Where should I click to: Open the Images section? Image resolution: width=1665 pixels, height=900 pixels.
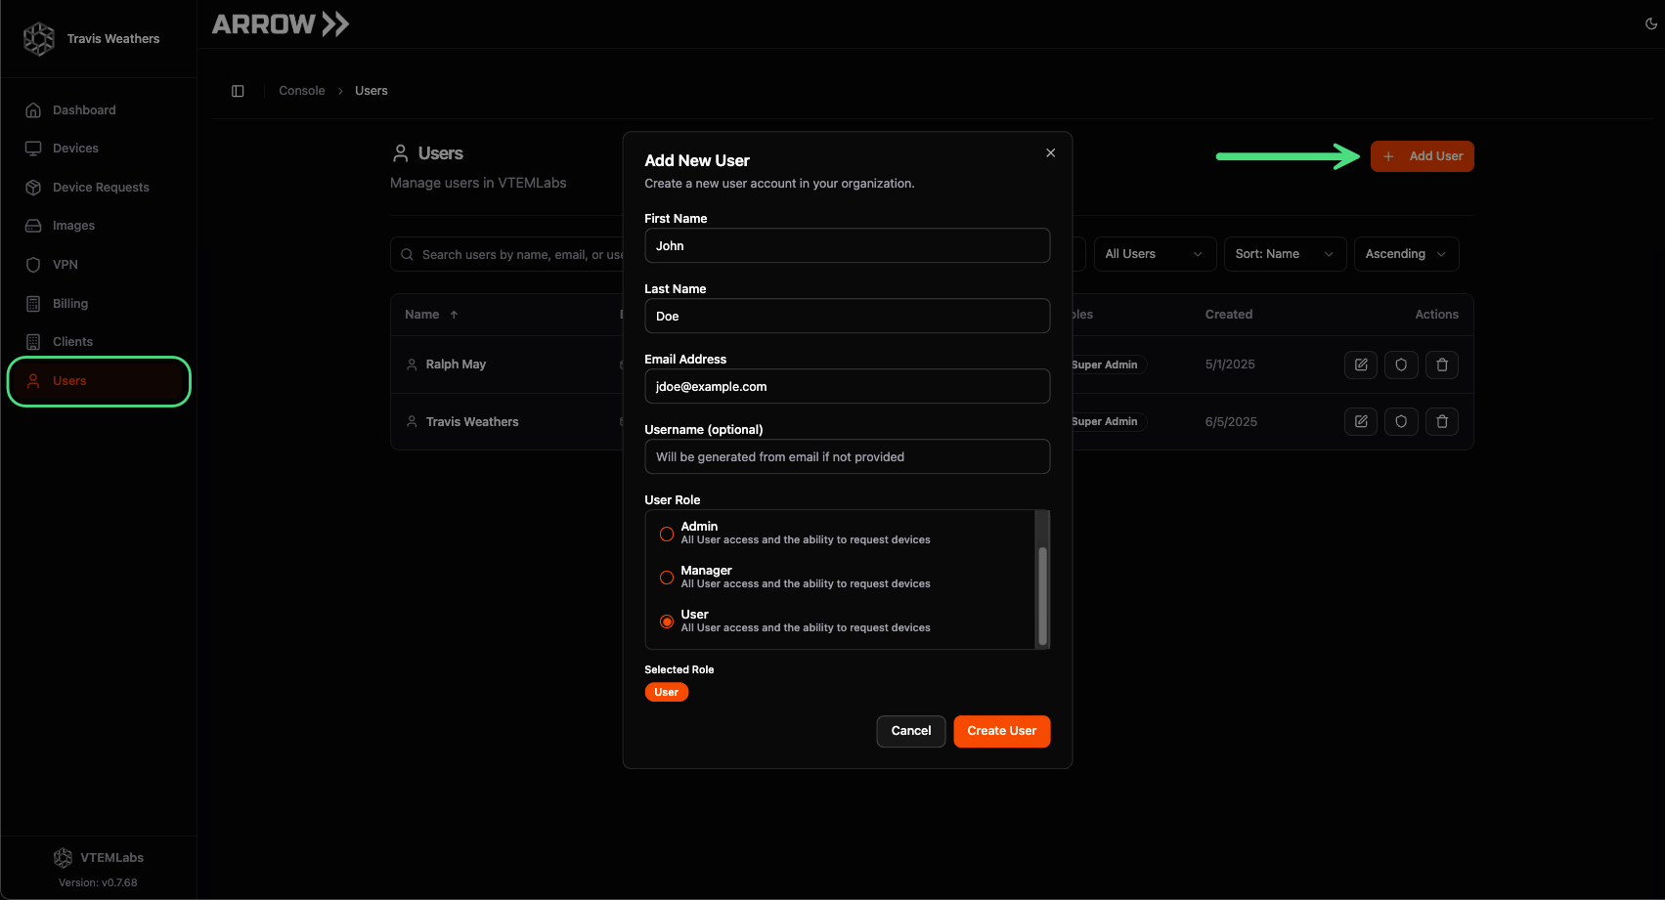73,225
